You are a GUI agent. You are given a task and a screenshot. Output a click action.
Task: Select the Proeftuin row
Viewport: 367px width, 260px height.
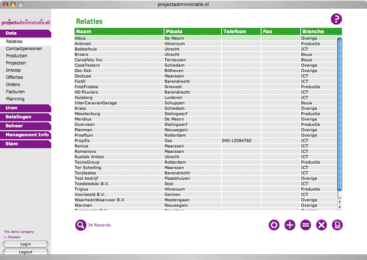point(205,135)
